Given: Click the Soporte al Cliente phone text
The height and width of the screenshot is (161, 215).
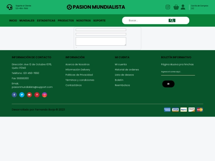Looking at the screenshot, I should click(x=23, y=7).
